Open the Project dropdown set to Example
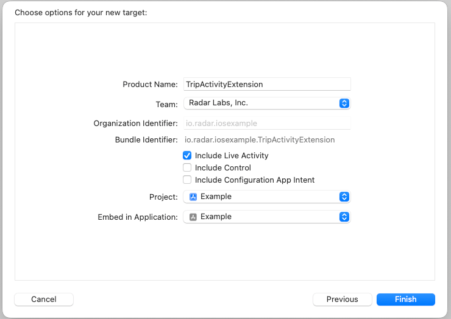 [267, 197]
